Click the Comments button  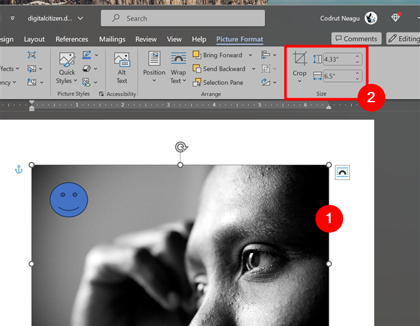(356, 39)
